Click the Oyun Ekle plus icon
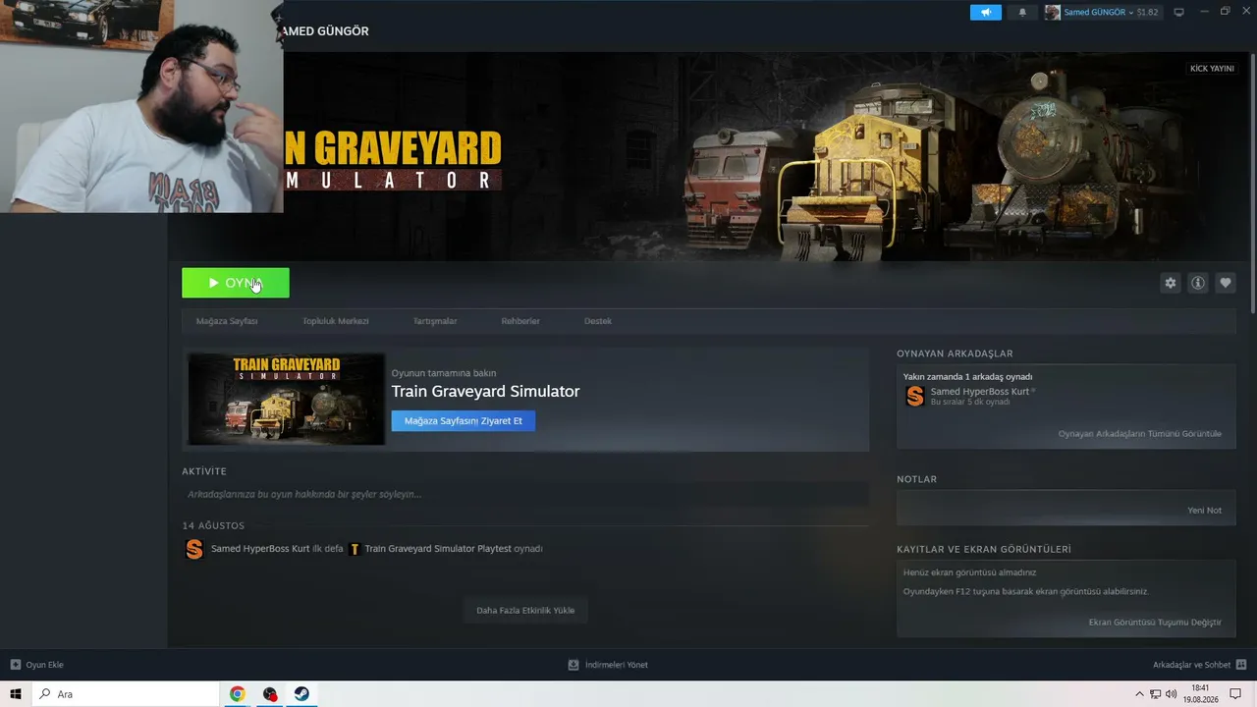 (x=15, y=665)
